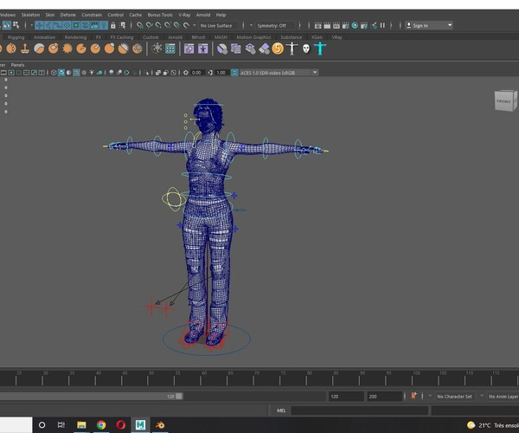The height and width of the screenshot is (433, 519).
Task: Open the Bonus Tools menu
Action: pyautogui.click(x=160, y=15)
